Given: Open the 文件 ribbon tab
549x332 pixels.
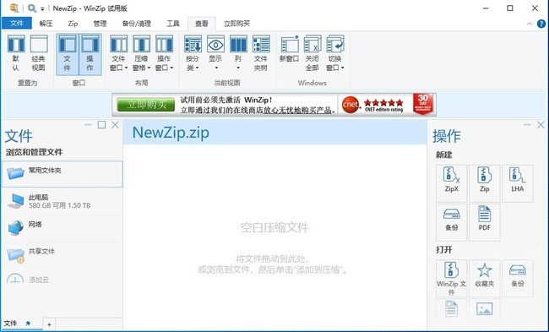Looking at the screenshot, I should click(16, 23).
